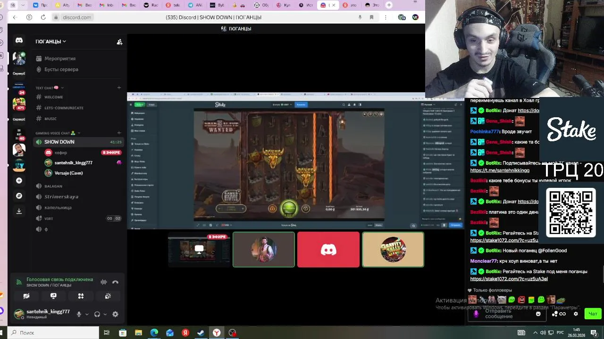This screenshot has width=604, height=339.
Task: Click user santehnik_kingg777 in the voice list
Action: click(68, 162)
